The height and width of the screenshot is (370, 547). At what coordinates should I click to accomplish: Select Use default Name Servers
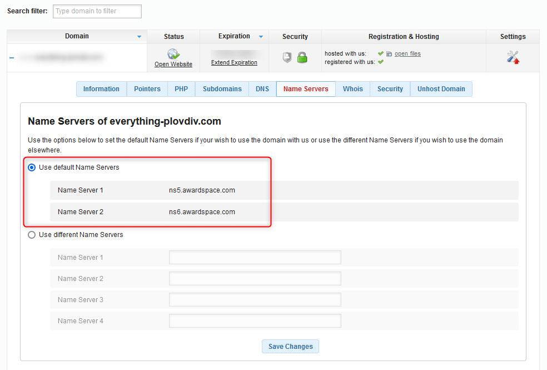pos(32,167)
